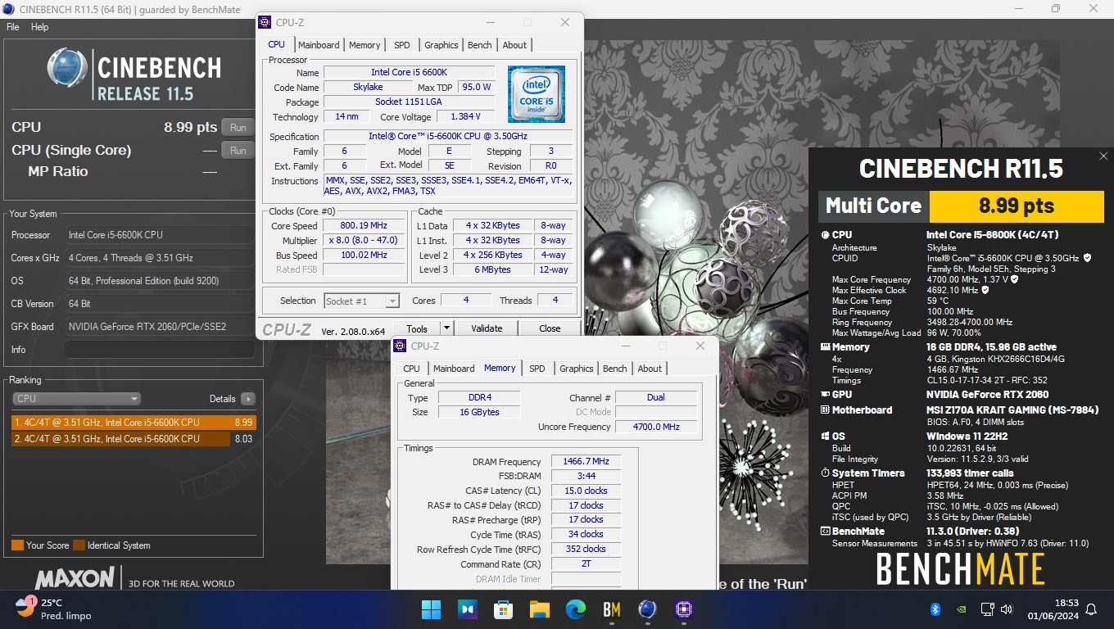Click the Bluetooth tray icon
Image resolution: width=1114 pixels, height=629 pixels.
pyautogui.click(x=935, y=609)
